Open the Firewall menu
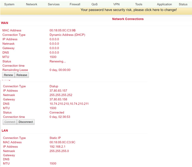 pyautogui.click(x=75, y=4)
